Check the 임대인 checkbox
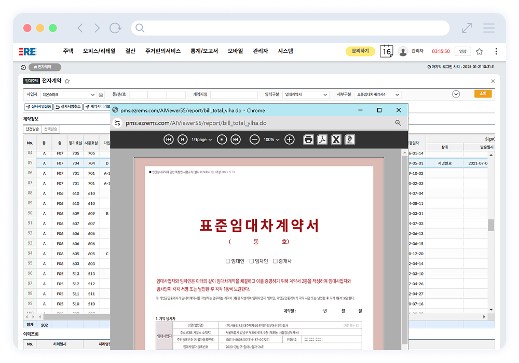 [228, 261]
